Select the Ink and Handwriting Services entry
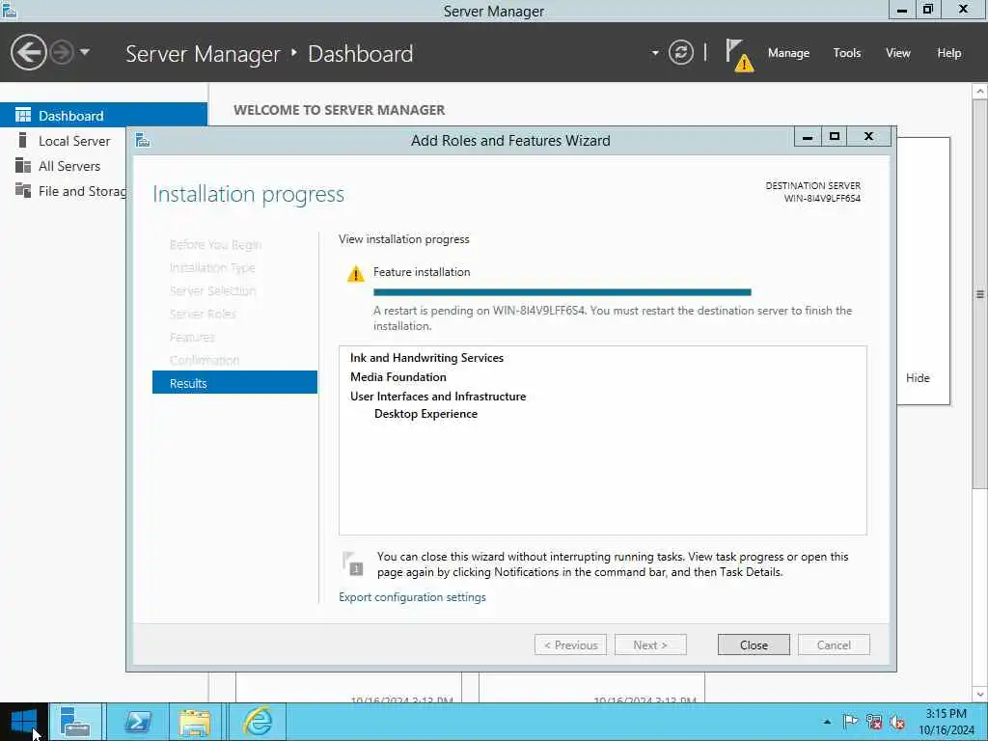This screenshot has width=988, height=741. pos(426,357)
